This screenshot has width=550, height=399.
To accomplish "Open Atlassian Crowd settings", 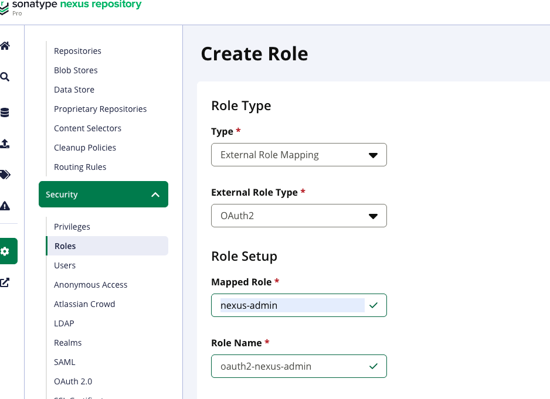I will tap(84, 304).
